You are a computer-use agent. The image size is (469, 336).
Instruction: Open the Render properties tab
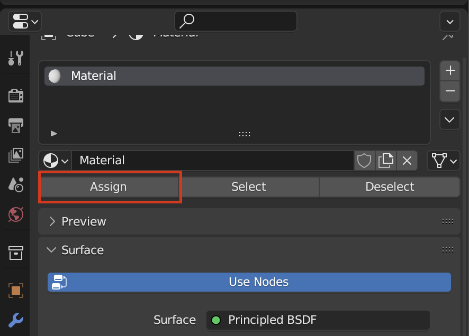[x=16, y=96]
